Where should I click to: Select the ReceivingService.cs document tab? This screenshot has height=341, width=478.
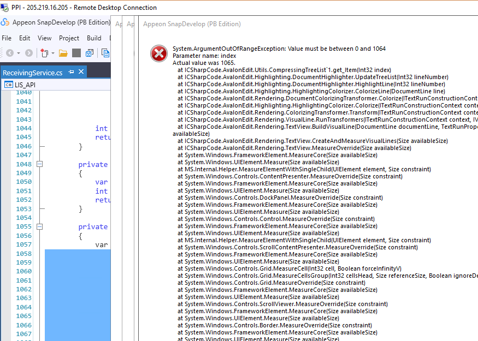coord(33,73)
